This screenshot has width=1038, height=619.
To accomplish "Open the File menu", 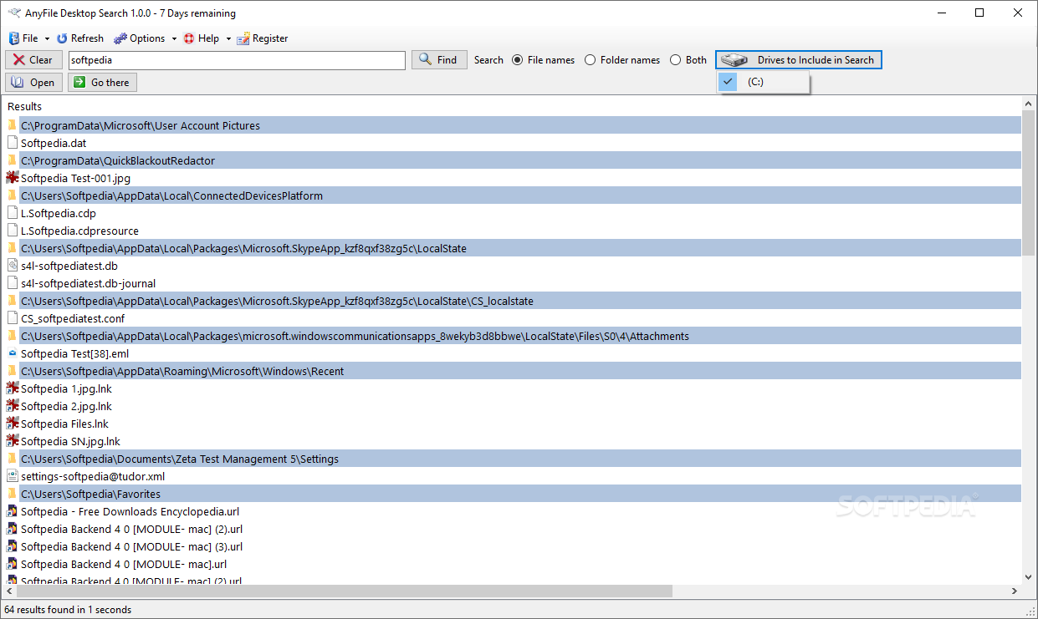I will click(23, 38).
